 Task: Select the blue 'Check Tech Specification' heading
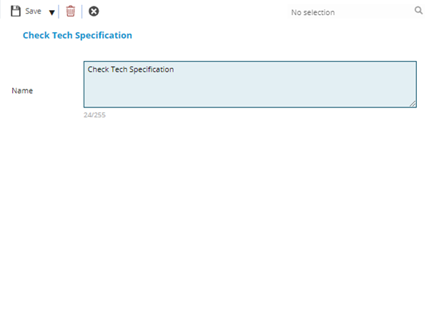[77, 35]
